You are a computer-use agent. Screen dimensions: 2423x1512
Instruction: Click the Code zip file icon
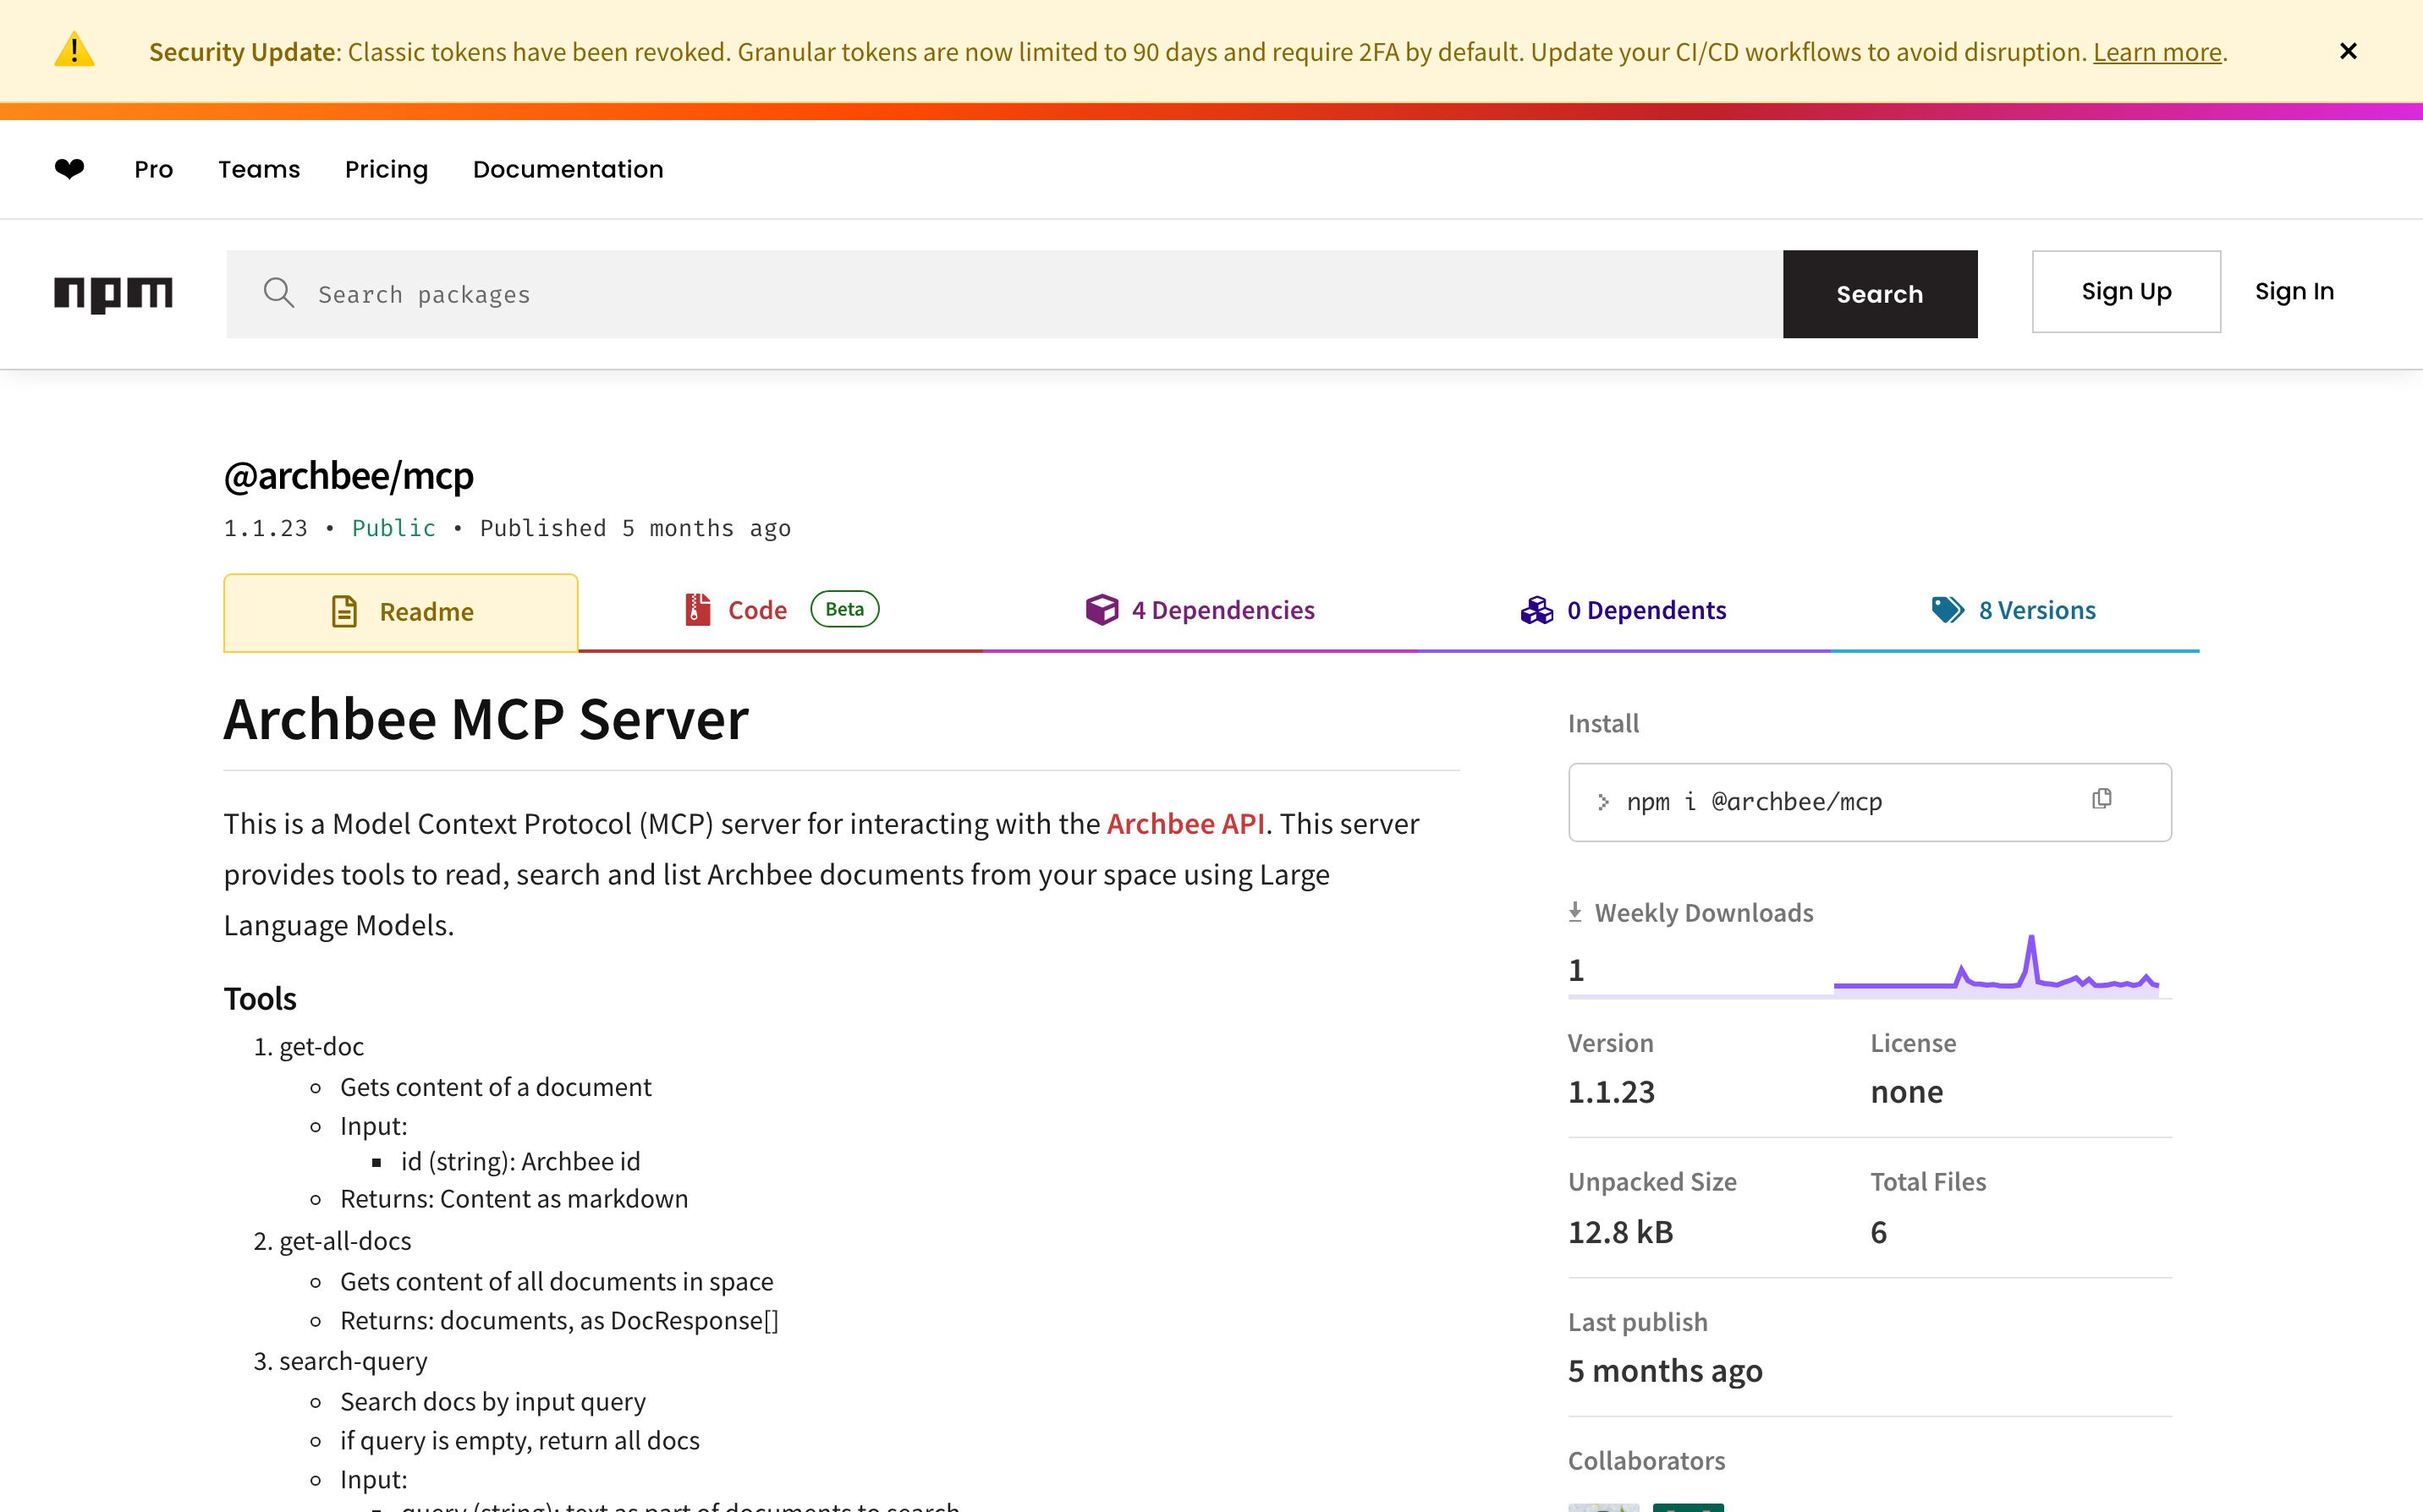[697, 609]
